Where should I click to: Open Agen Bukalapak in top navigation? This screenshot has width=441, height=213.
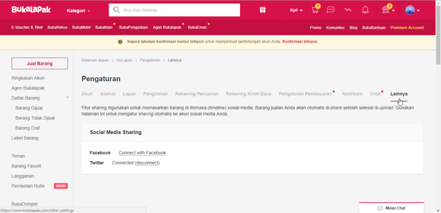tap(167, 27)
